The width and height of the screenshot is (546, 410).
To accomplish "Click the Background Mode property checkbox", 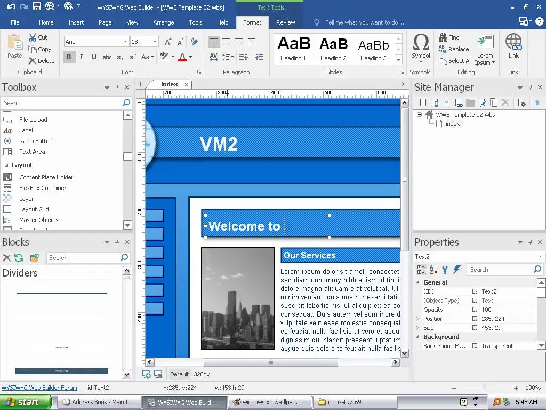I will [475, 346].
